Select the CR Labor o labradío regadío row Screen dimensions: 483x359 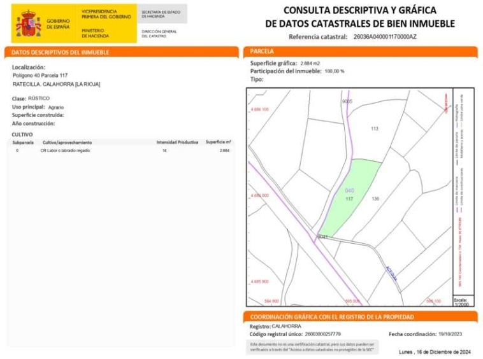tap(65, 151)
